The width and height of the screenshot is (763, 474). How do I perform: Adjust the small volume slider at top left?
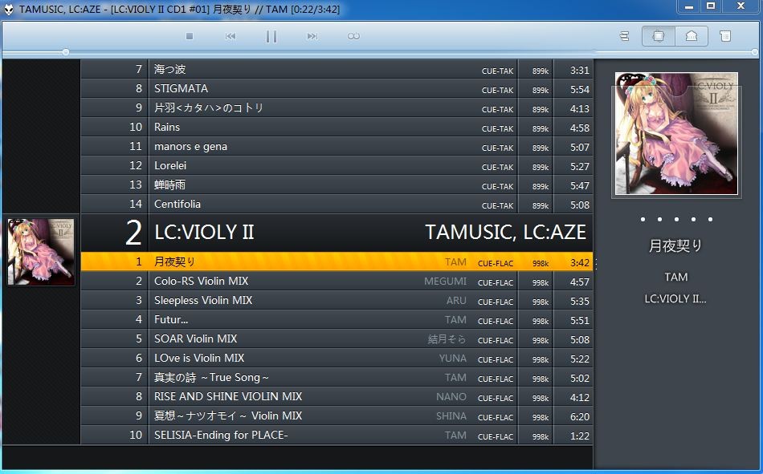tap(64, 53)
